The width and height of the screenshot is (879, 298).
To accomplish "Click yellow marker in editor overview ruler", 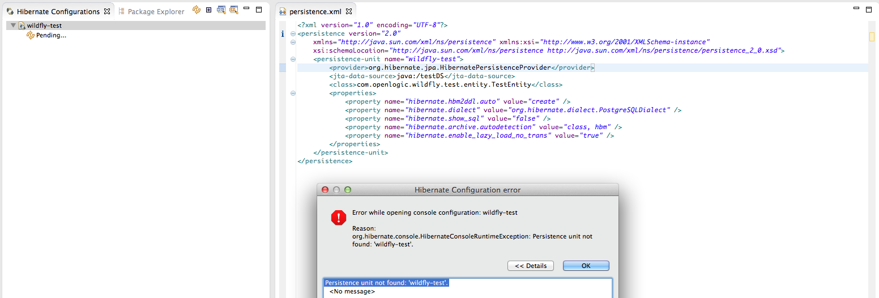I will point(872,37).
